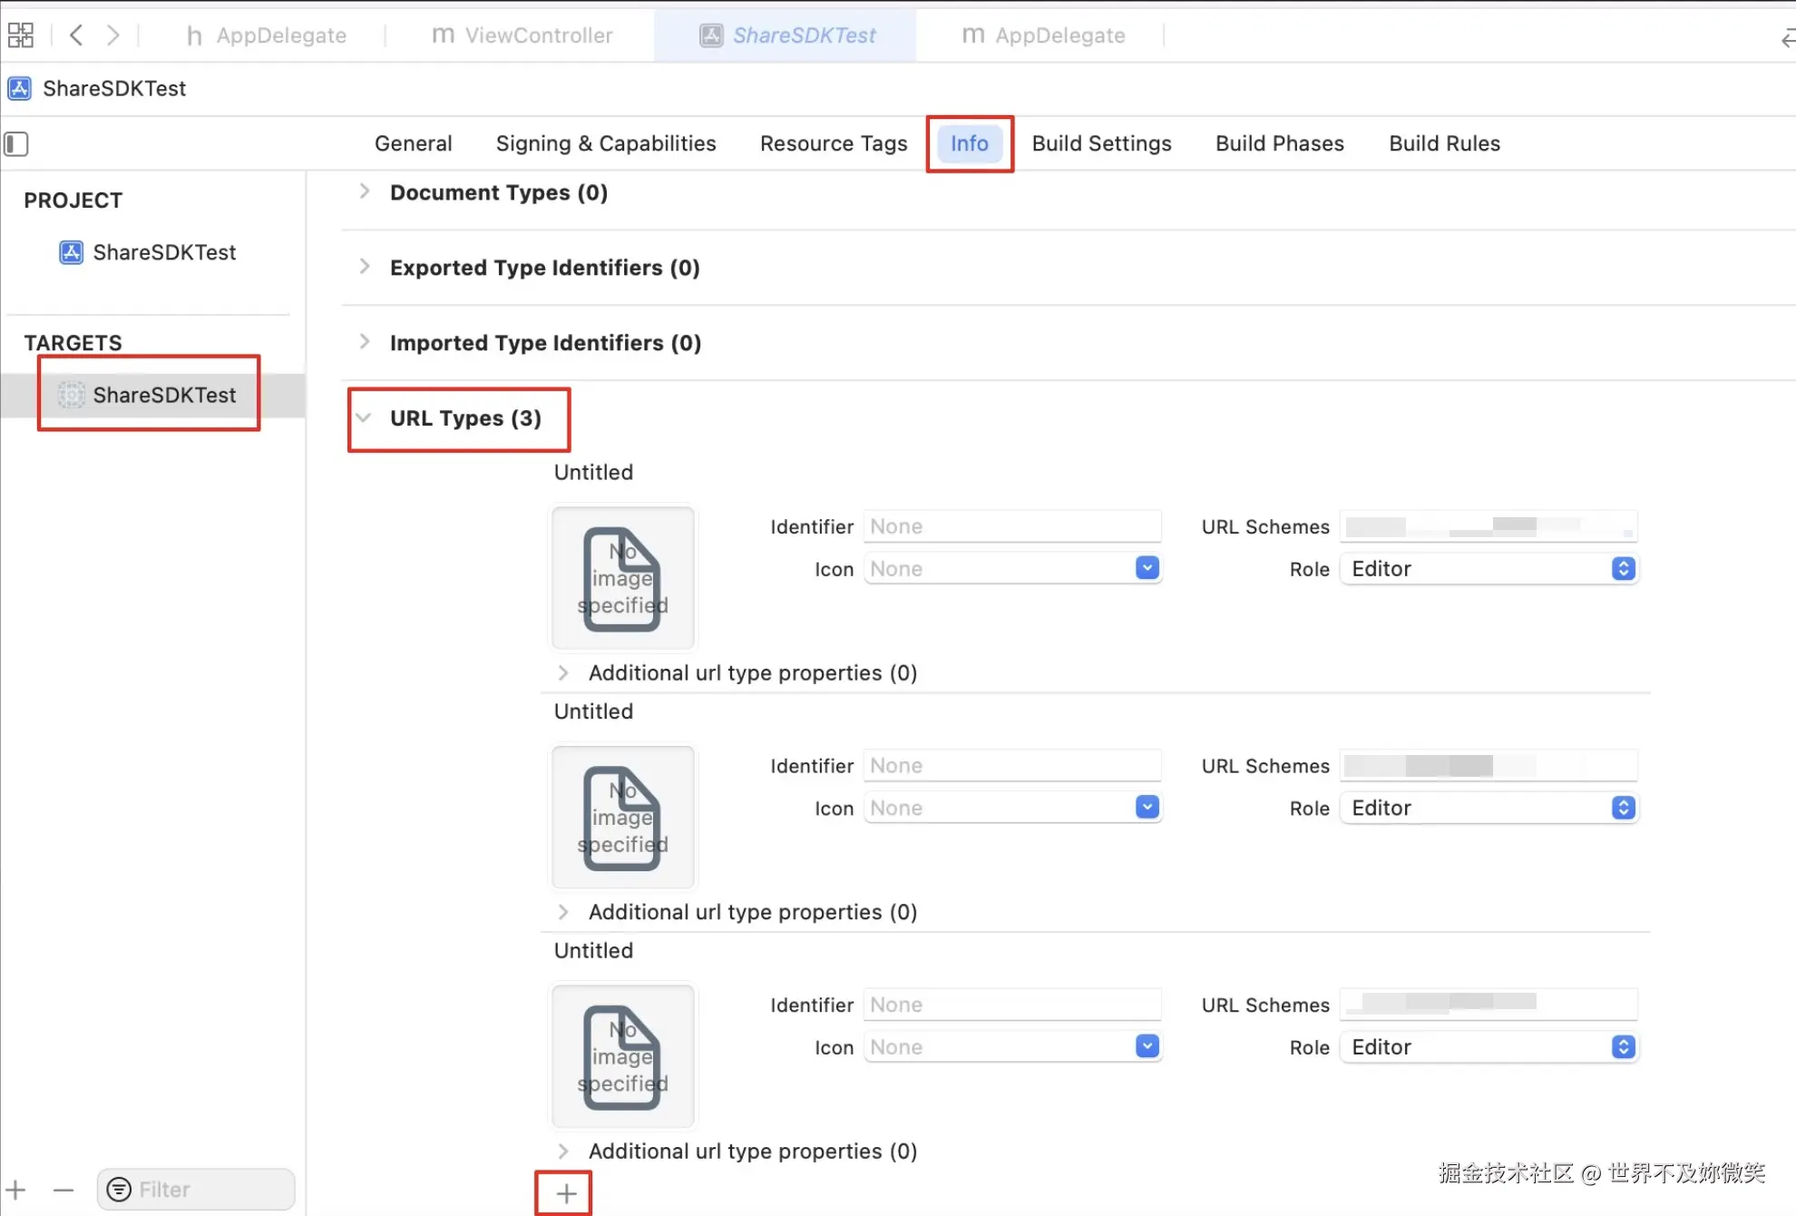This screenshot has width=1796, height=1216.
Task: Select ShareSDKTest under TARGETS
Action: click(x=163, y=395)
